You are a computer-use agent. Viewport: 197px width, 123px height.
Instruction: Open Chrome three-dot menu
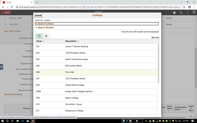(194, 7)
